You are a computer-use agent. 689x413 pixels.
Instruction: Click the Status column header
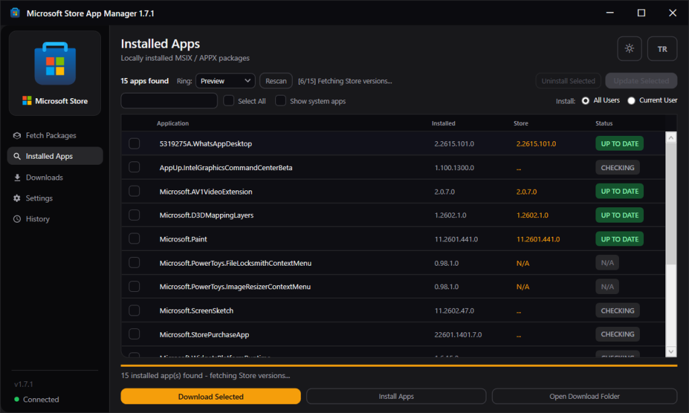[x=604, y=124]
